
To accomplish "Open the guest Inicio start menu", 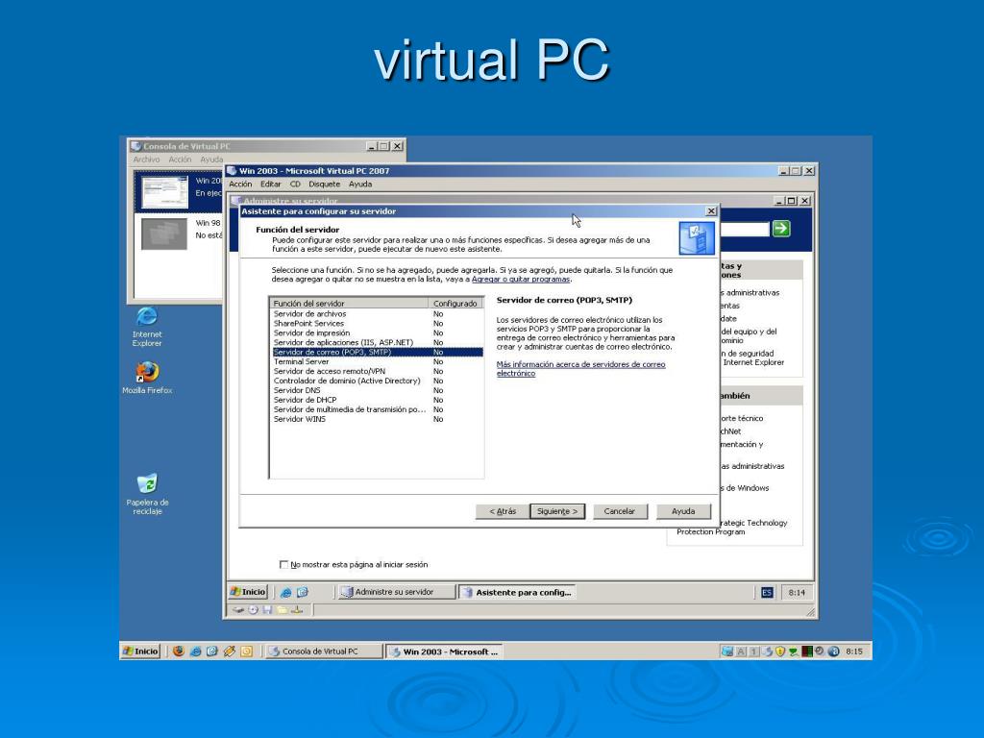I will (249, 592).
